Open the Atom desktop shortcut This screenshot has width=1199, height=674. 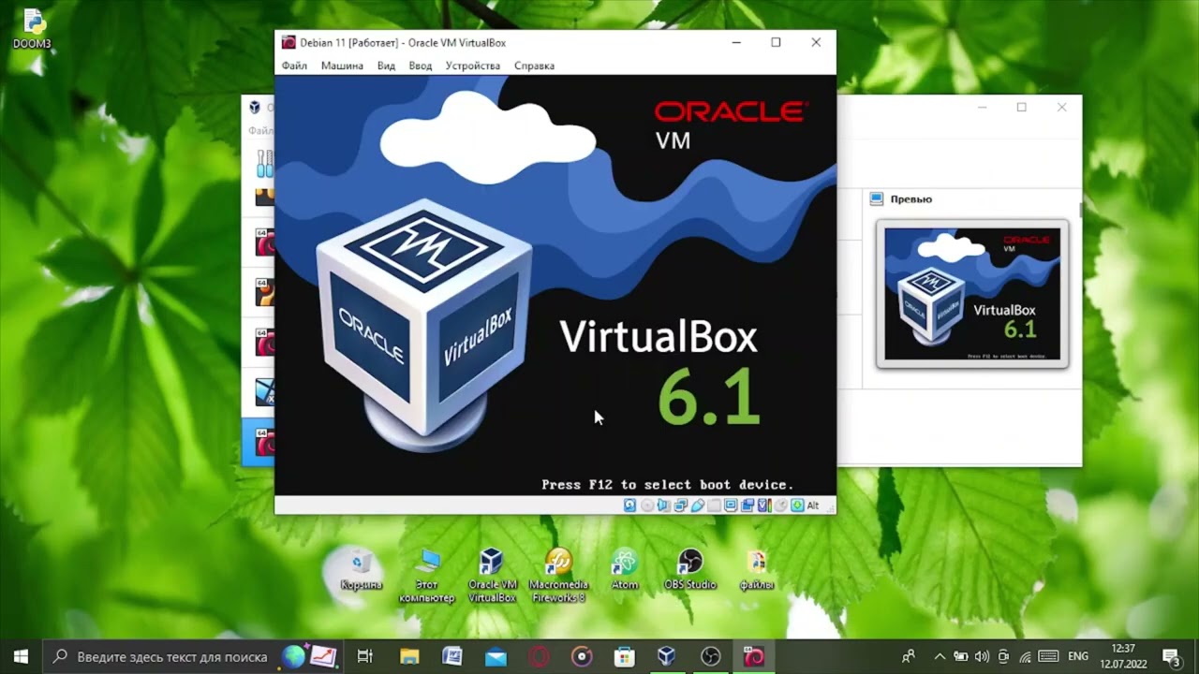point(625,569)
